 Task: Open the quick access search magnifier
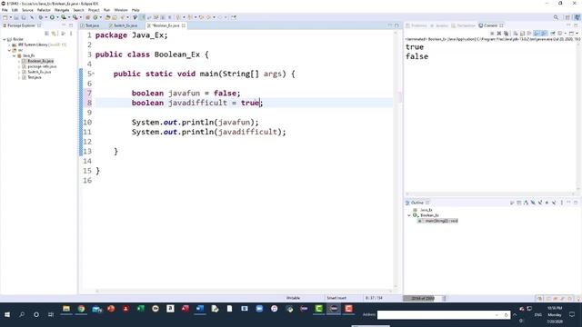(556, 17)
